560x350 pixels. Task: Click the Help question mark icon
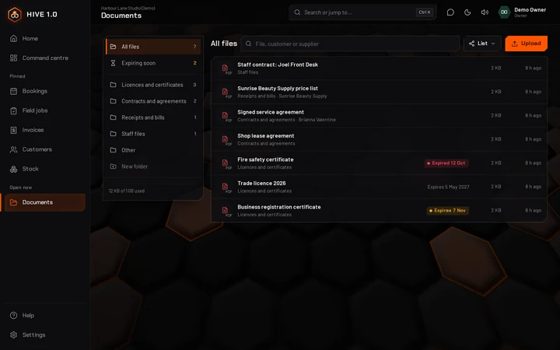[x=13, y=315]
